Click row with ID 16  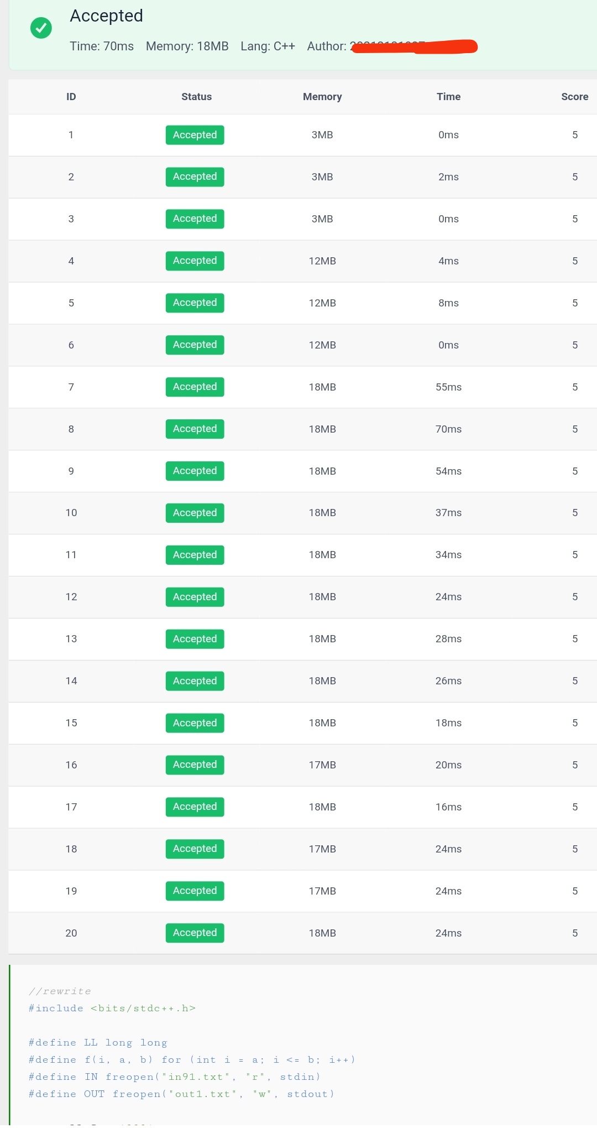coord(303,765)
